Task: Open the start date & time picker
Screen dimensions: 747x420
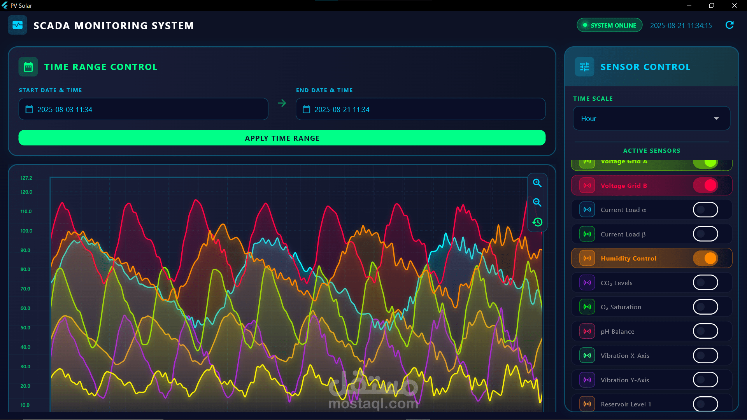Action: (143, 109)
